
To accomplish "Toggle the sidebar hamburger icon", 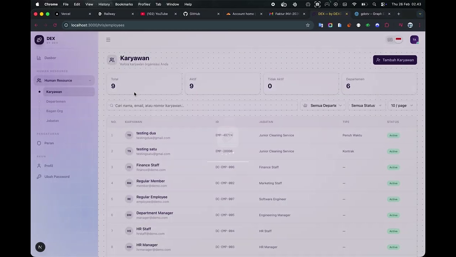I will [108, 40].
